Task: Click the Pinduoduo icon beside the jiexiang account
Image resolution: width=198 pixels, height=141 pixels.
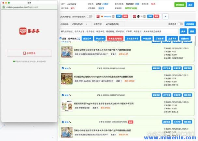Action: (x=98, y=16)
